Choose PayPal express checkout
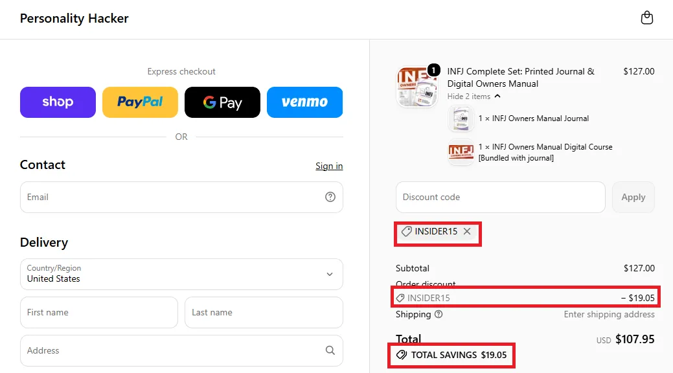 pyautogui.click(x=140, y=102)
